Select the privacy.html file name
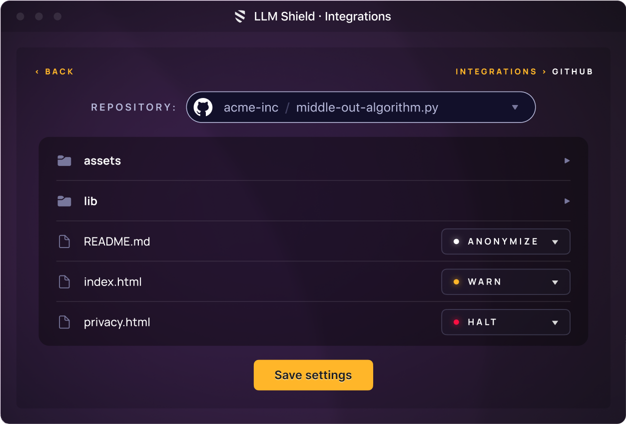Viewport: 626px width, 424px height. 117,322
